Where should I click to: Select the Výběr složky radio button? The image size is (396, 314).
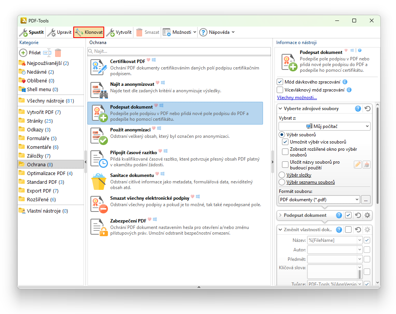282,175
